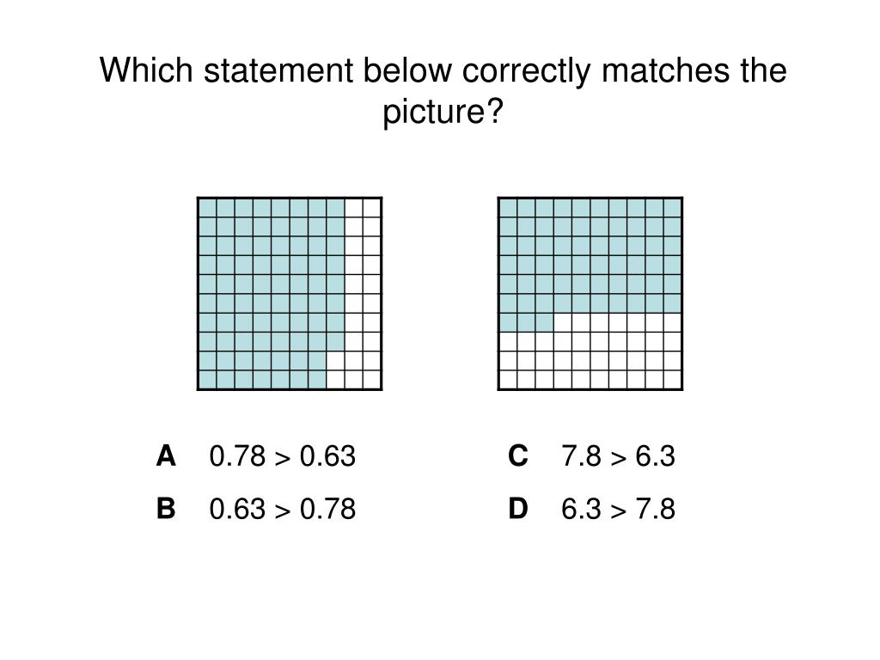Click the question title text
Viewport: 880px width, 660px height.
(x=443, y=90)
